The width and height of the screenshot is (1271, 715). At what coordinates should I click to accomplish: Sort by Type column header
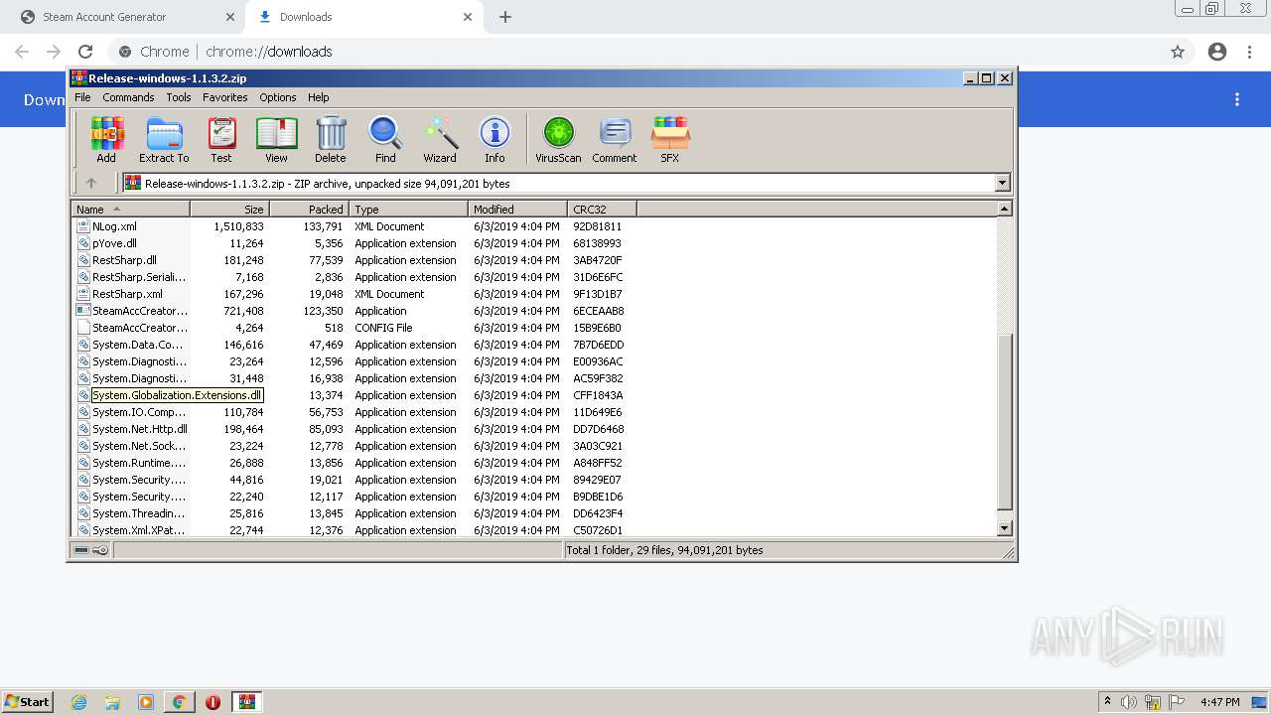tap(408, 209)
